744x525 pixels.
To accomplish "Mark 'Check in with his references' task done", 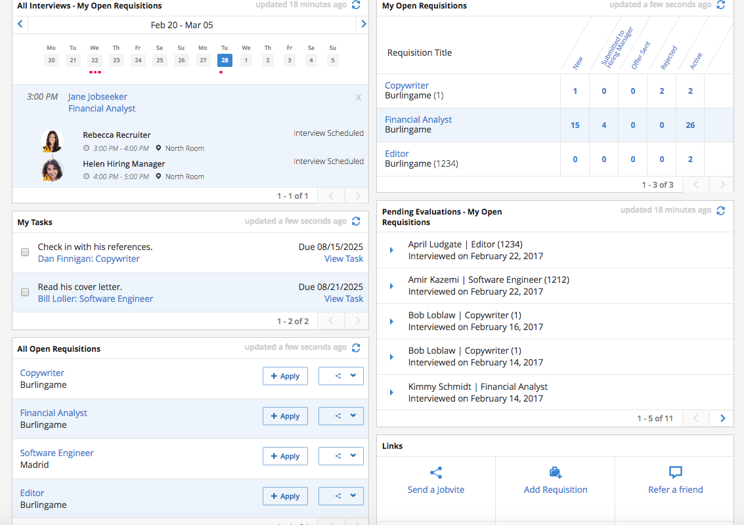I will pyautogui.click(x=25, y=252).
